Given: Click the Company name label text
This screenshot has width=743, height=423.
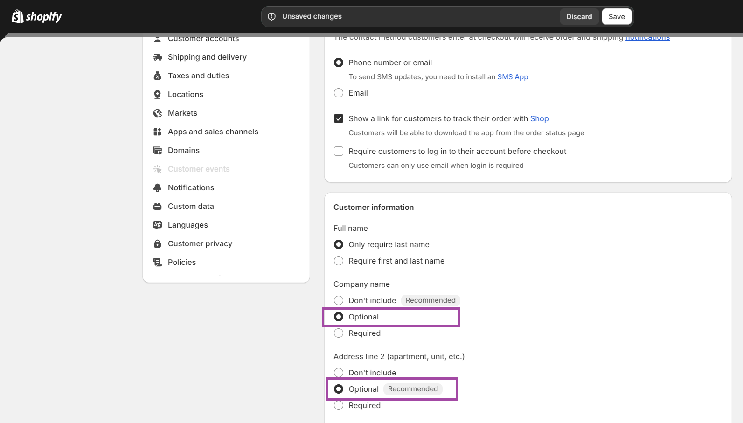Looking at the screenshot, I should (x=361, y=284).
